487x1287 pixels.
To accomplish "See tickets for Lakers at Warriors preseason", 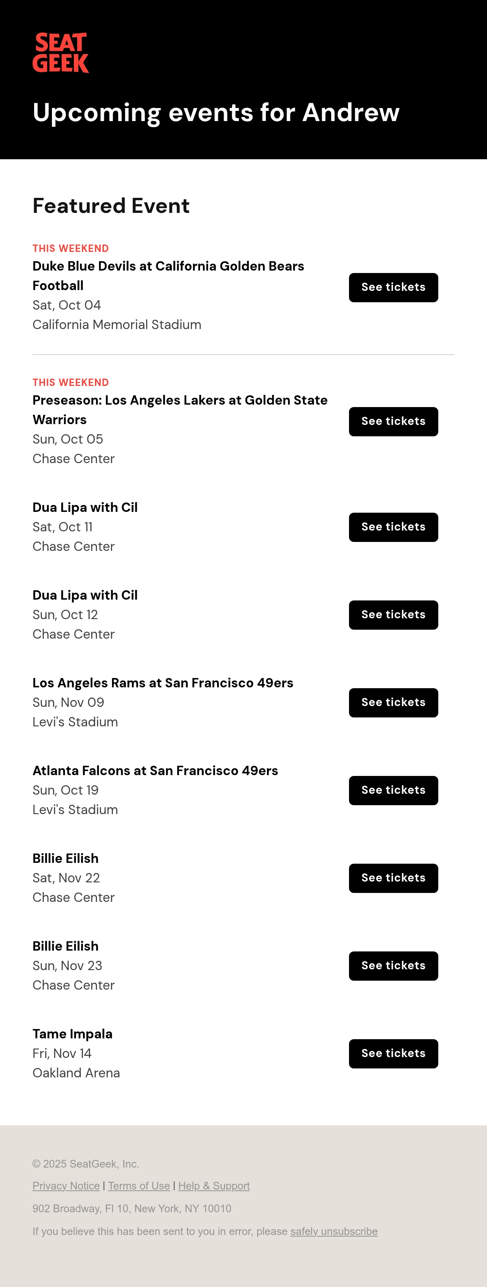I will coord(393,421).
